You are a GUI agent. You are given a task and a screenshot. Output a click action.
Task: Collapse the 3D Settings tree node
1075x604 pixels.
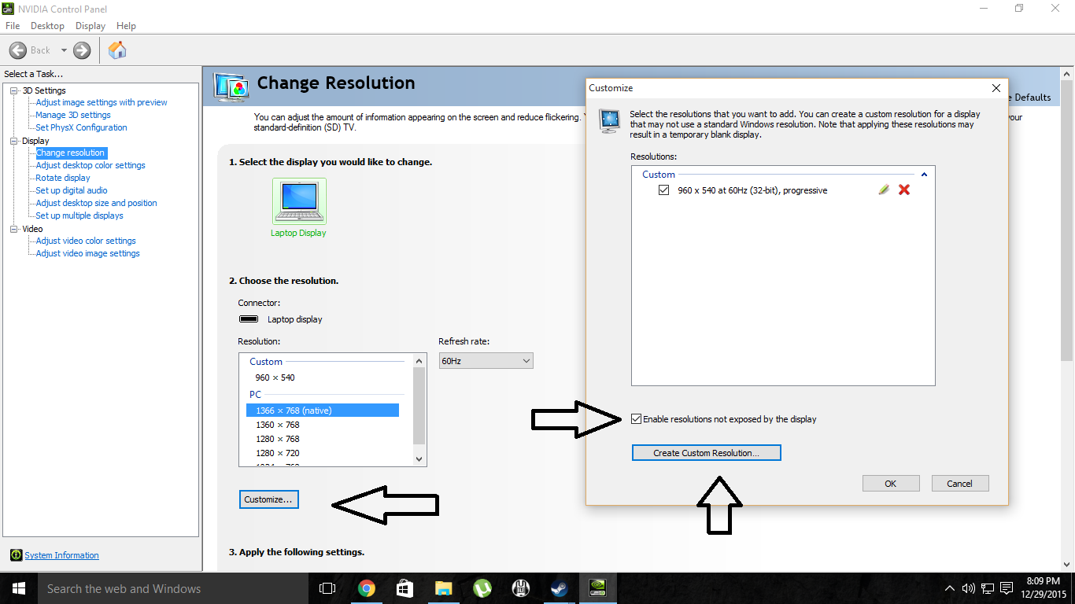[x=14, y=90]
